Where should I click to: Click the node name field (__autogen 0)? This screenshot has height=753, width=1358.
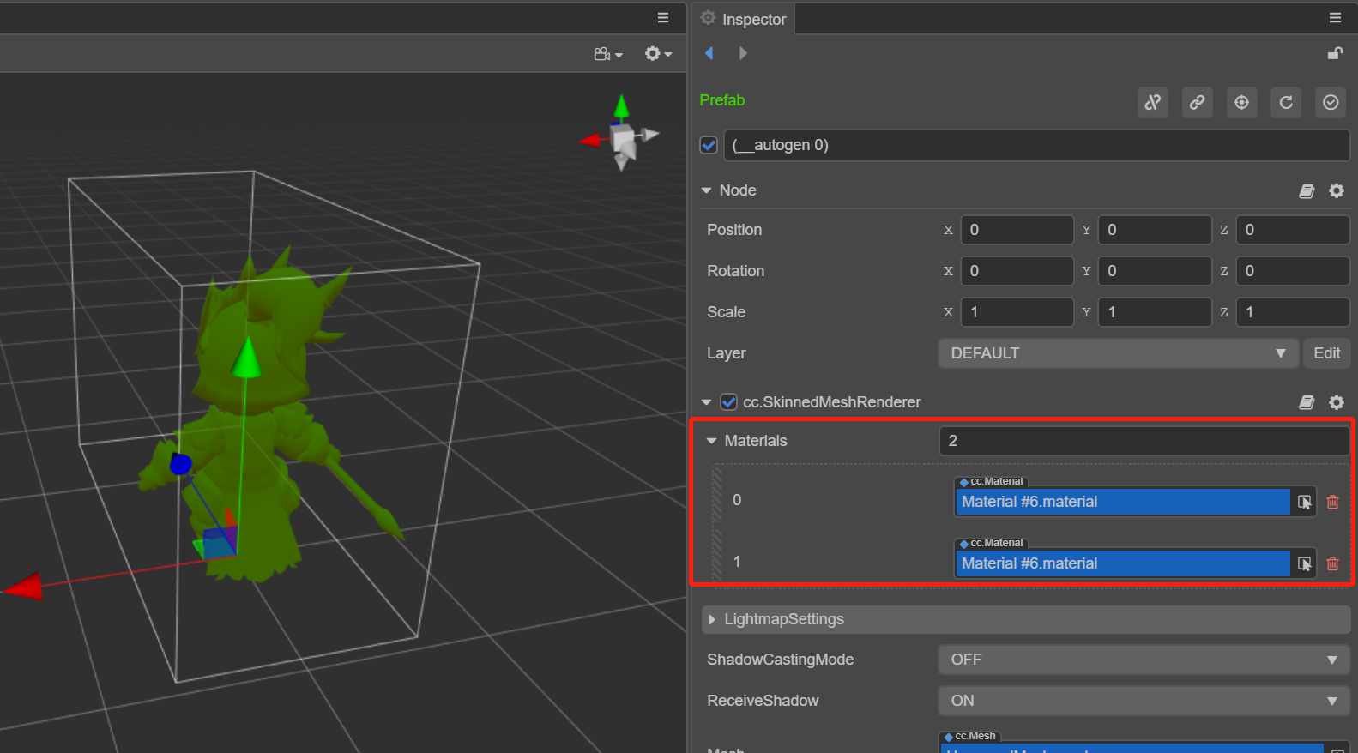click(x=1037, y=145)
